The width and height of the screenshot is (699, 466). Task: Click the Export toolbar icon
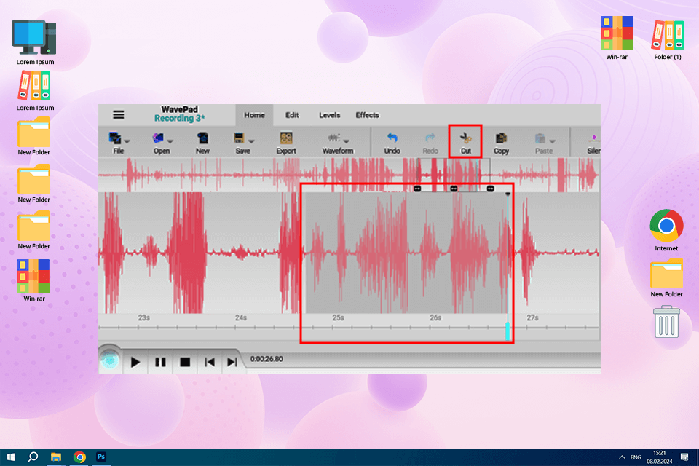pos(286,138)
